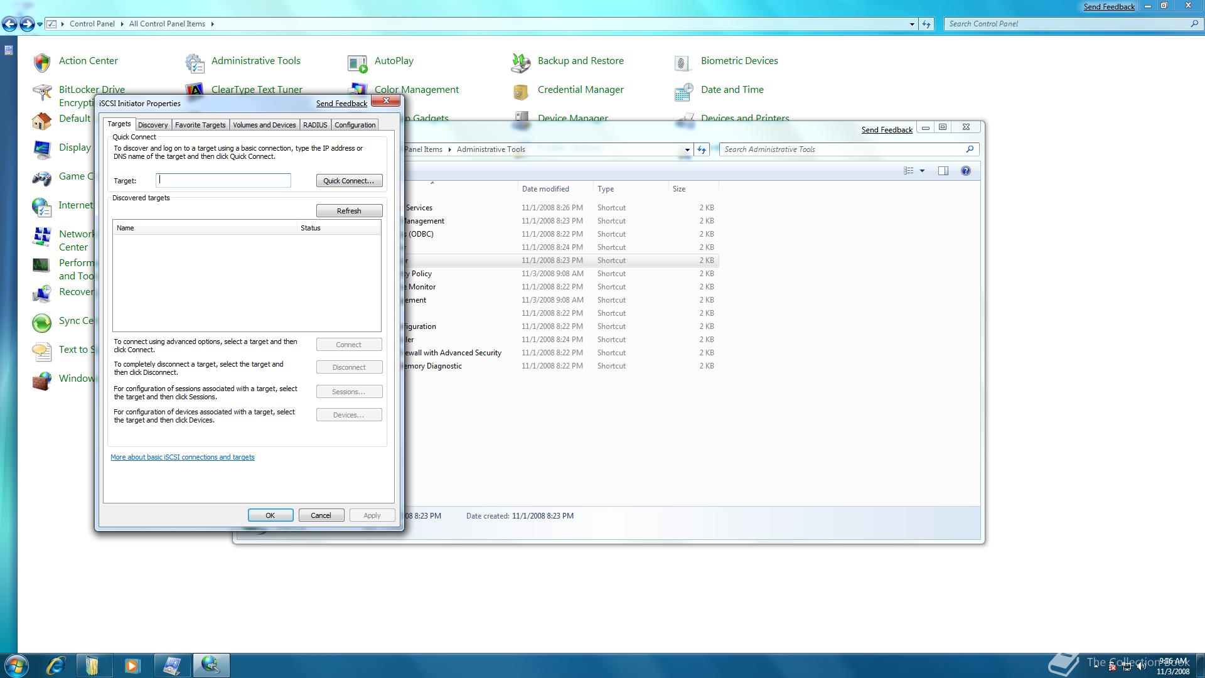Screen dimensions: 1205x678
Task: Launch Windows Media Player from taskbar
Action: 132,665
